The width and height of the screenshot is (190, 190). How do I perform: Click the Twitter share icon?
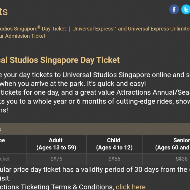click(x=186, y=9)
